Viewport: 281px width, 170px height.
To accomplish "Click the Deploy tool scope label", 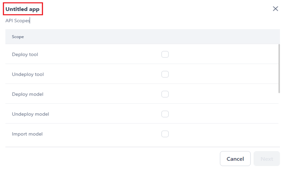I will coord(25,54).
